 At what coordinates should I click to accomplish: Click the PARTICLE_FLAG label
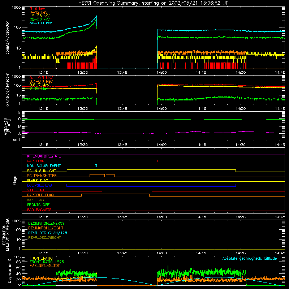(40, 195)
